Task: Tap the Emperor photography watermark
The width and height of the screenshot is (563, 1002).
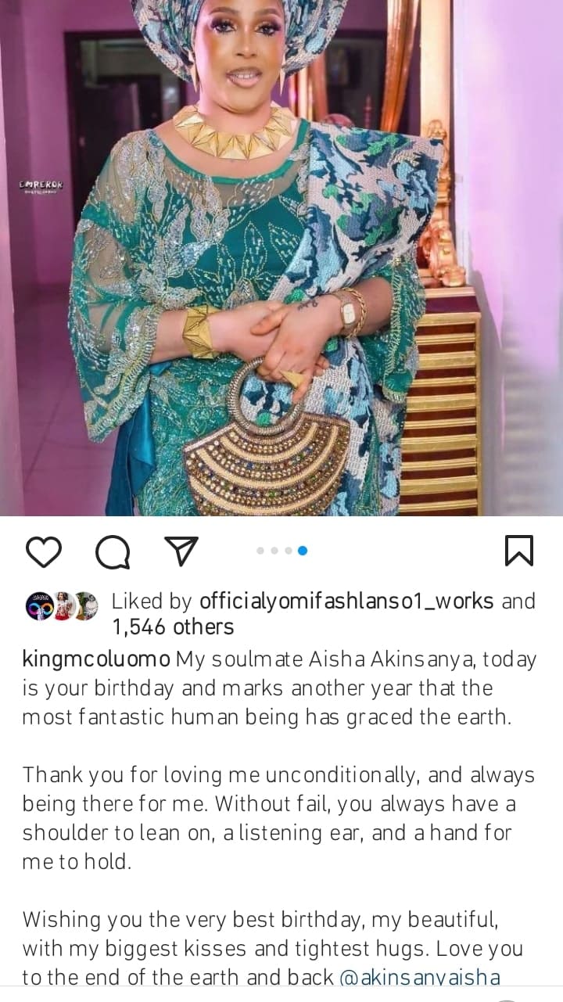Action: click(41, 185)
